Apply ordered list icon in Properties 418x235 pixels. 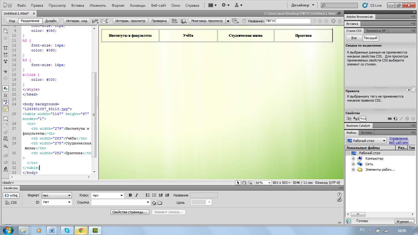pyautogui.click(x=154, y=195)
